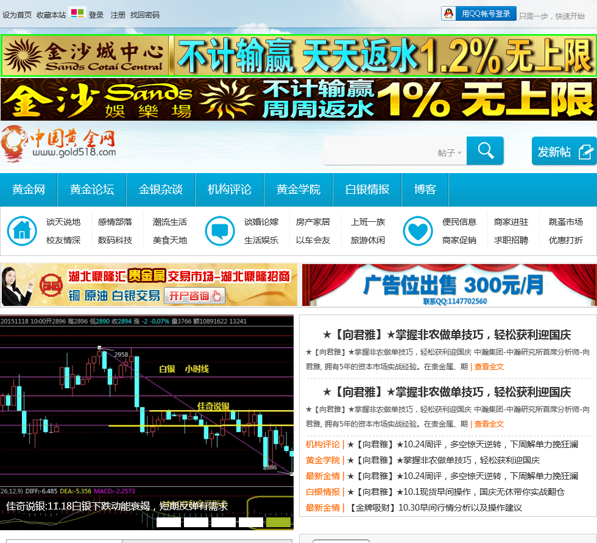The height and width of the screenshot is (543, 597).
Task: Open the gold518.com site logo
Action: (x=58, y=144)
